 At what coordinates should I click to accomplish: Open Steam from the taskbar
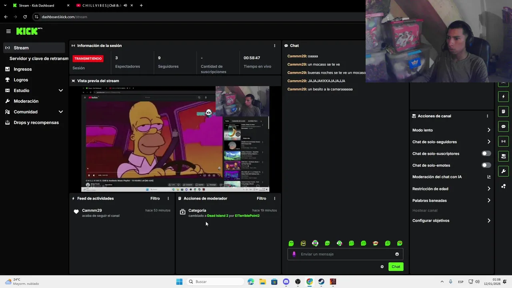tap(321, 282)
